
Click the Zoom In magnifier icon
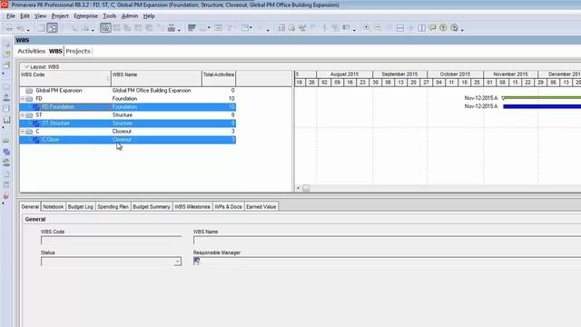367,28
